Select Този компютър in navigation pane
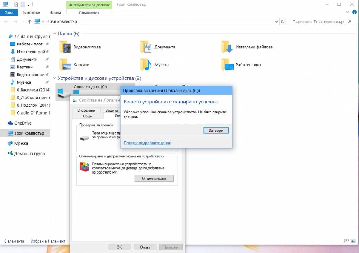359x253 pixels. pyautogui.click(x=25, y=133)
